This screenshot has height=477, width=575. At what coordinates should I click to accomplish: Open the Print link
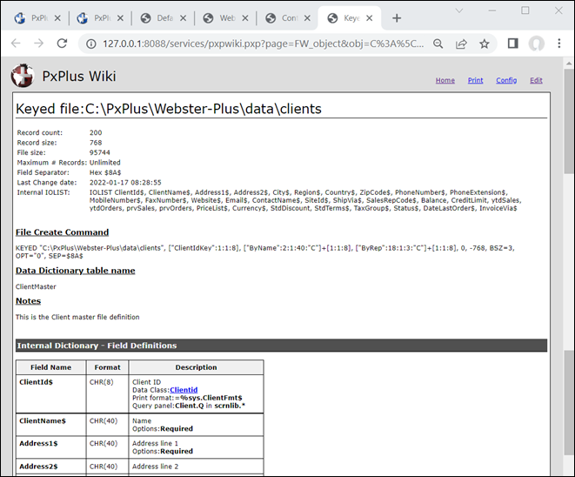tap(475, 80)
